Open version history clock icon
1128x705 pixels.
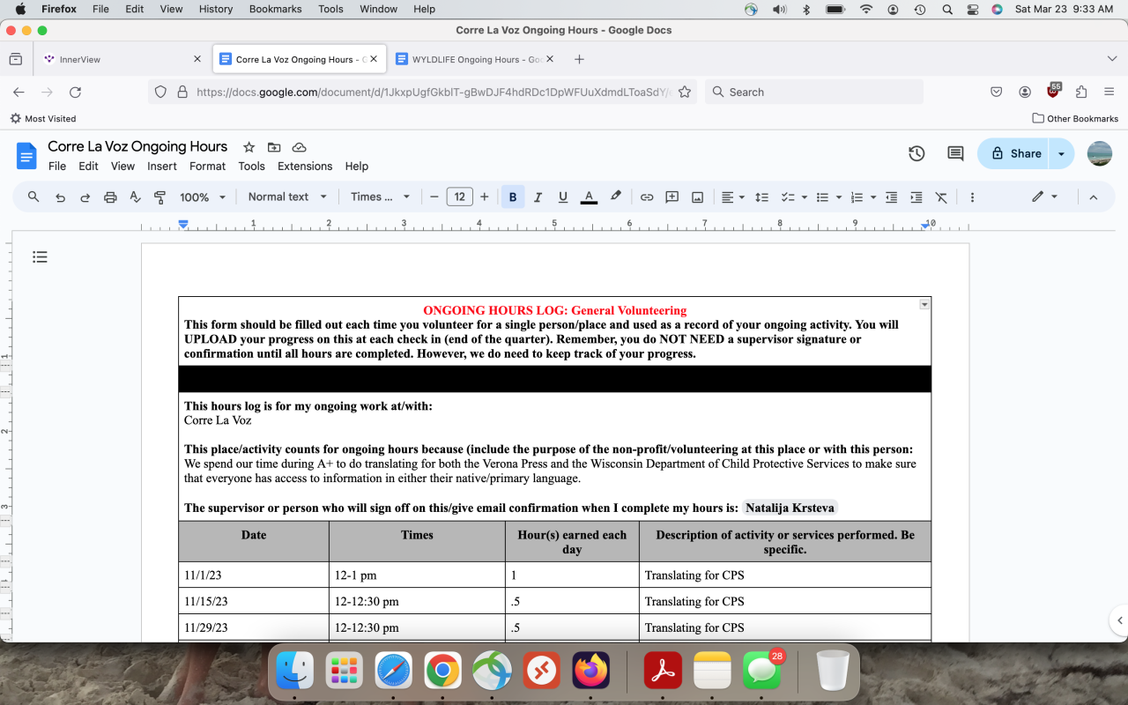click(x=916, y=153)
